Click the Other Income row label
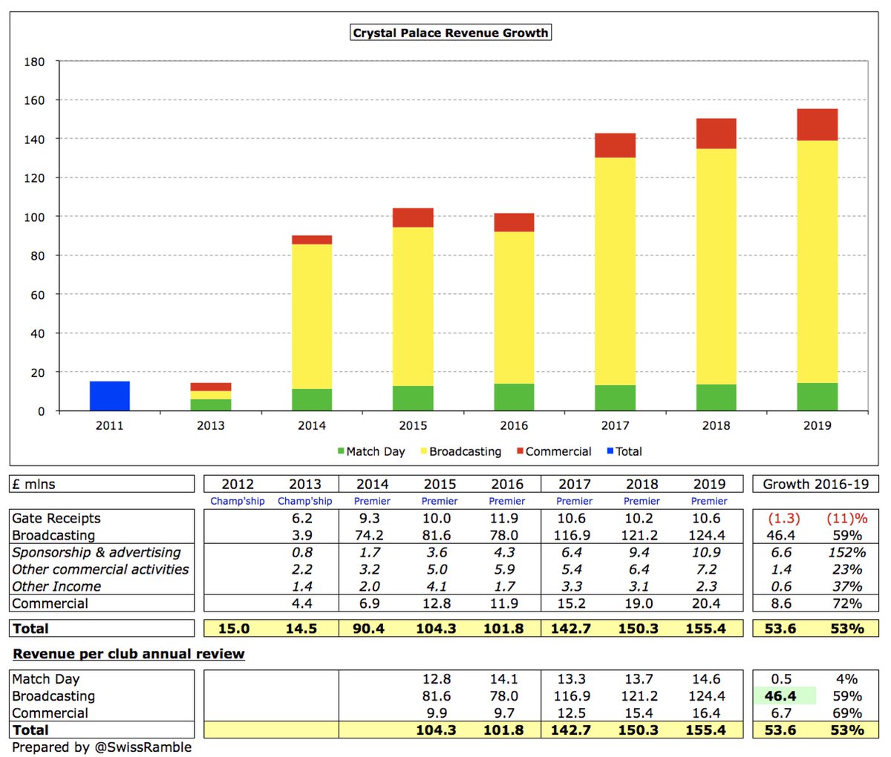891x757 pixels. (56, 586)
